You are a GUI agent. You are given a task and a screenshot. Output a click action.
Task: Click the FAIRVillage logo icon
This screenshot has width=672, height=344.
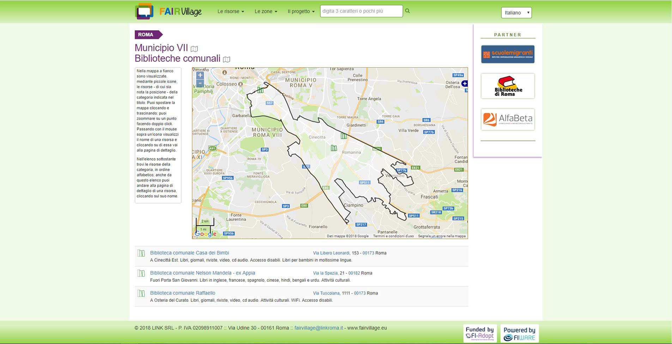(x=144, y=11)
